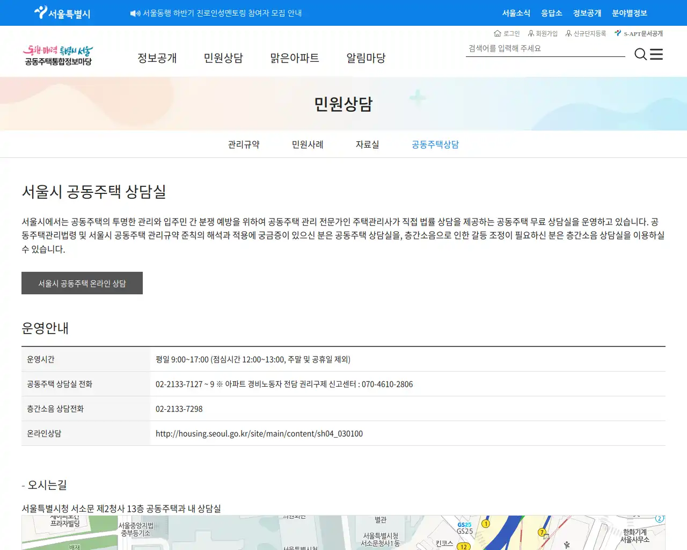This screenshot has height=550, width=687.
Task: Click the 서울특별시 logo in top bar
Action: (x=60, y=12)
